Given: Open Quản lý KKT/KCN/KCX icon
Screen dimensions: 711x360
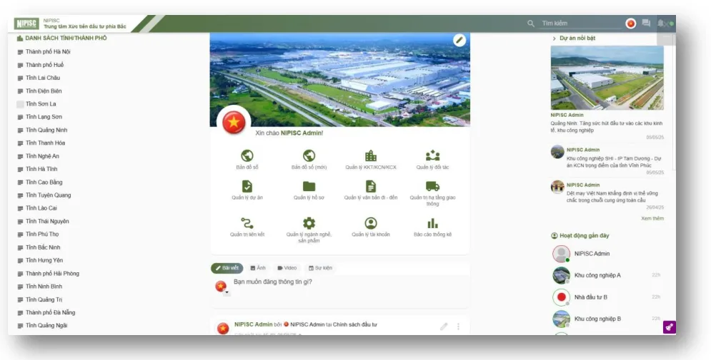Looking at the screenshot, I should click(371, 155).
